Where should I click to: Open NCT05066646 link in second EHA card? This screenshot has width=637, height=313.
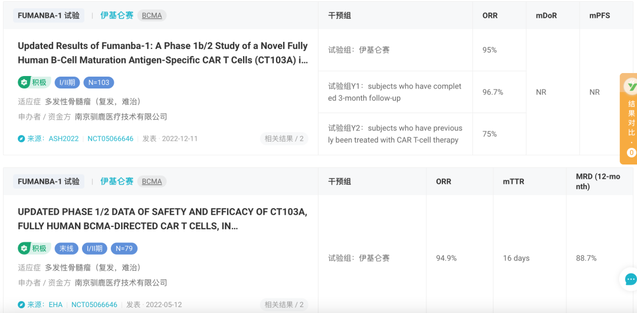pyautogui.click(x=94, y=305)
